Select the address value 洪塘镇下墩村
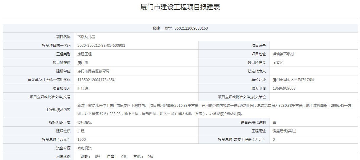Viewport: 360px width, 160px height. coord(283,54)
